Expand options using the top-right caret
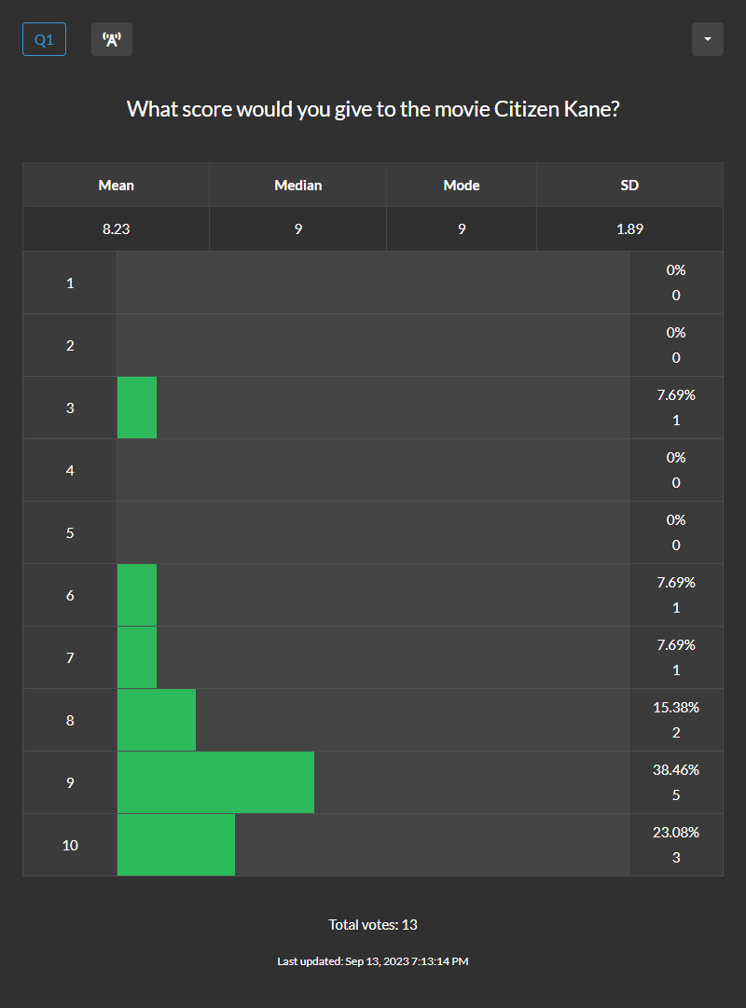 (707, 38)
